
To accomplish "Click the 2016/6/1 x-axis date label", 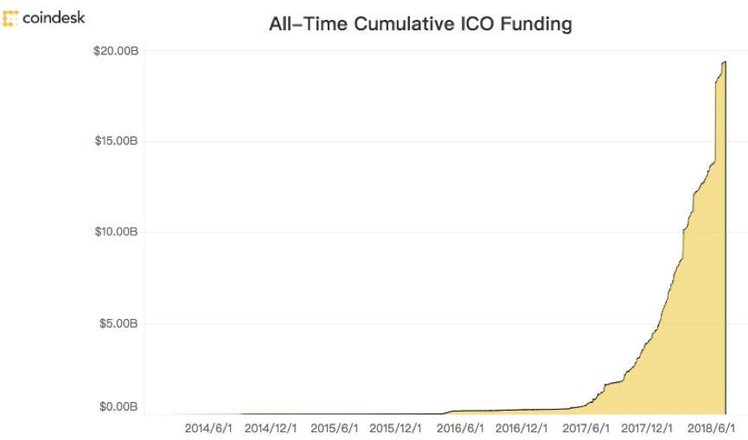I will click(459, 428).
